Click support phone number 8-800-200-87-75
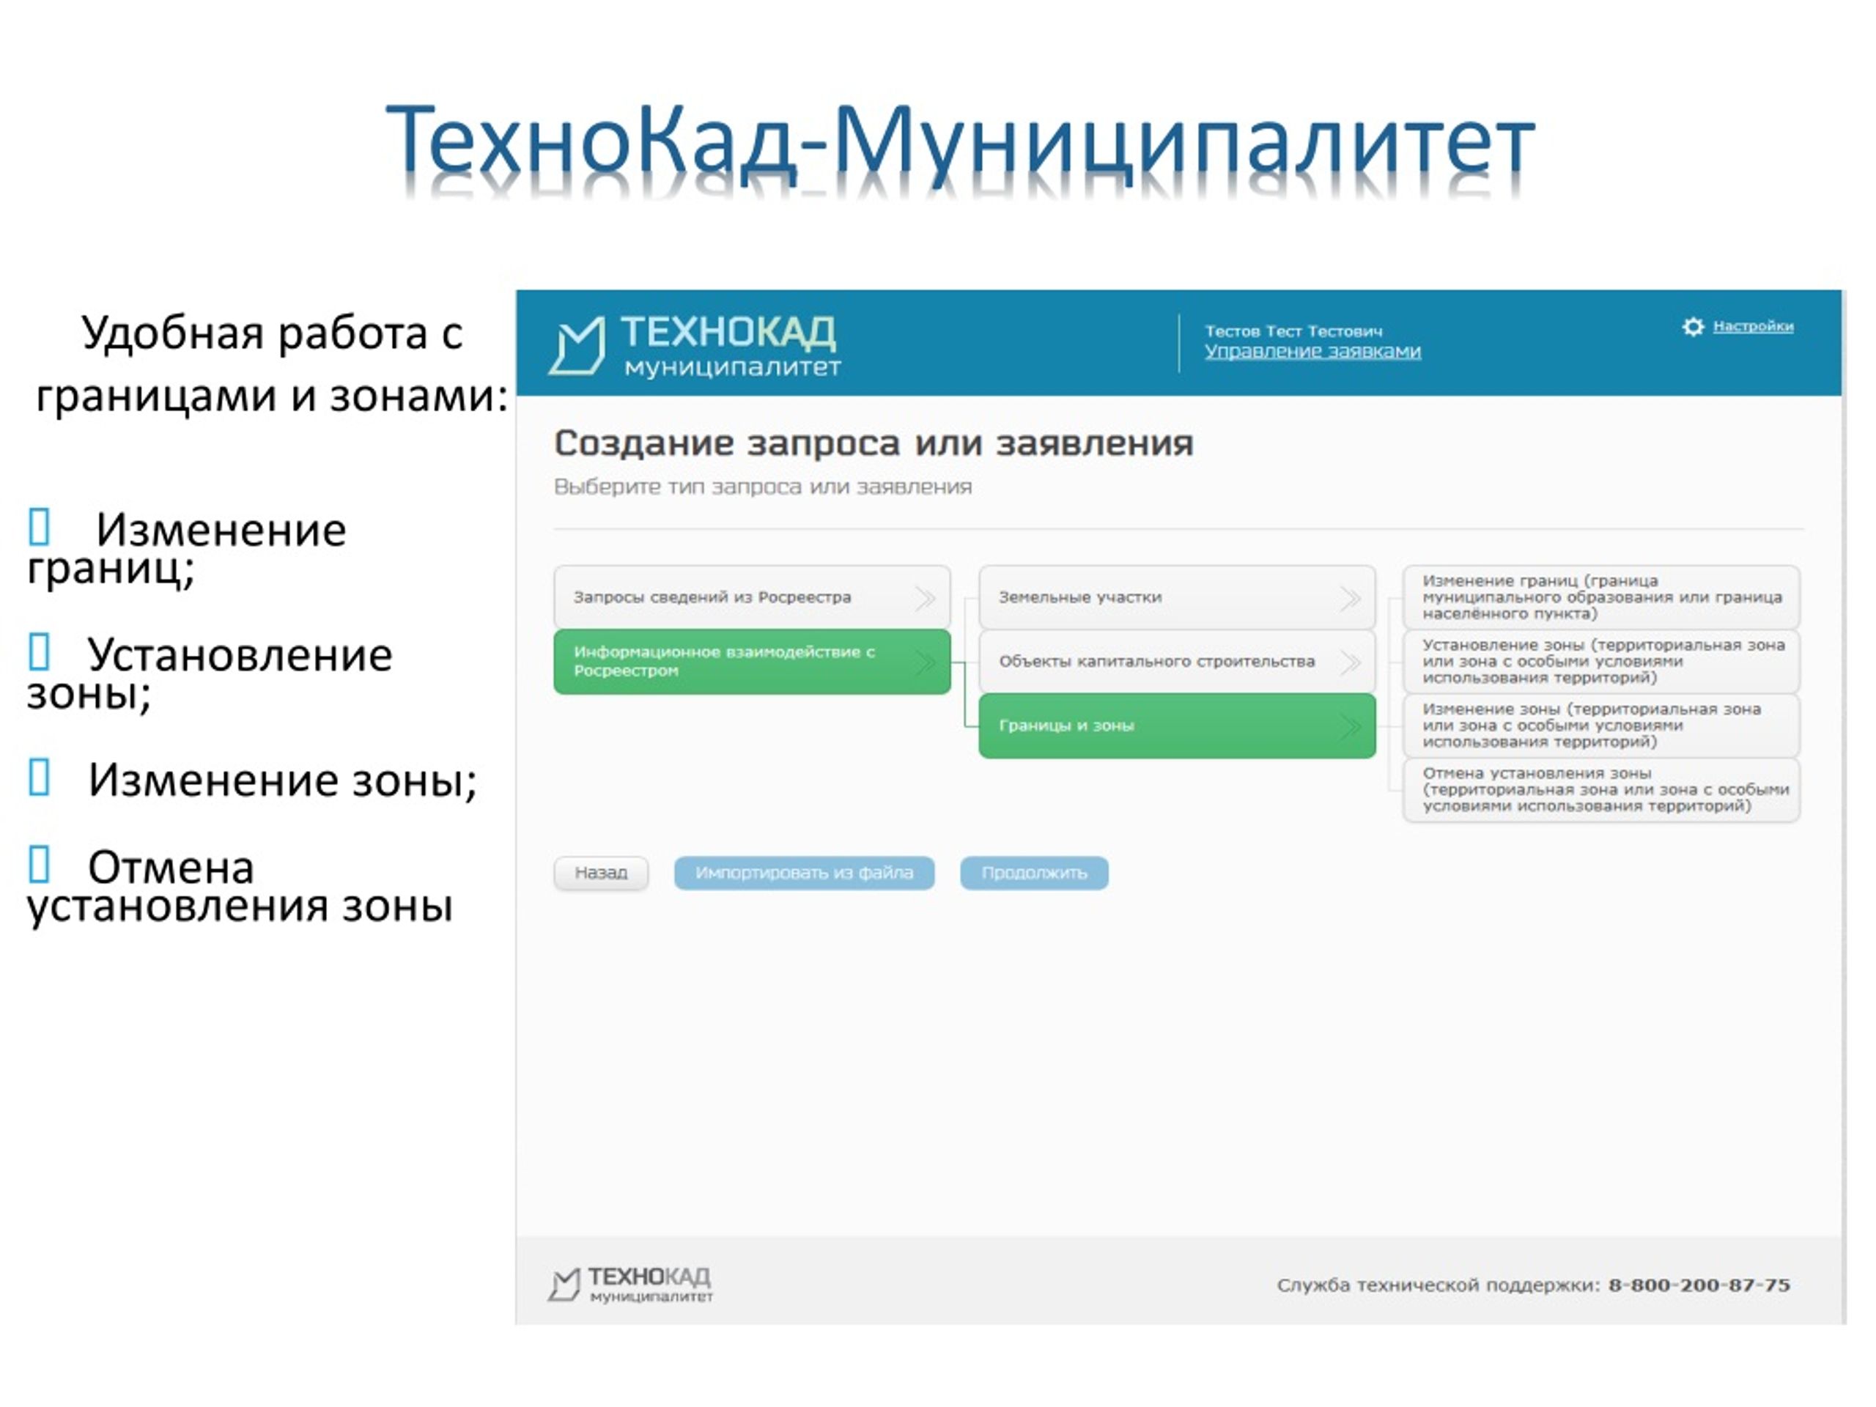Image resolution: width=1876 pixels, height=1407 pixels. 1699,1285
